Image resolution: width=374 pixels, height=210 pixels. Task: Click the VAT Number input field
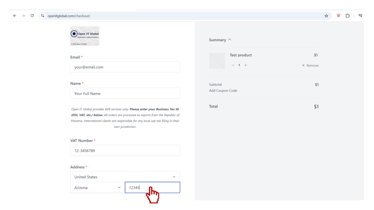tap(125, 151)
